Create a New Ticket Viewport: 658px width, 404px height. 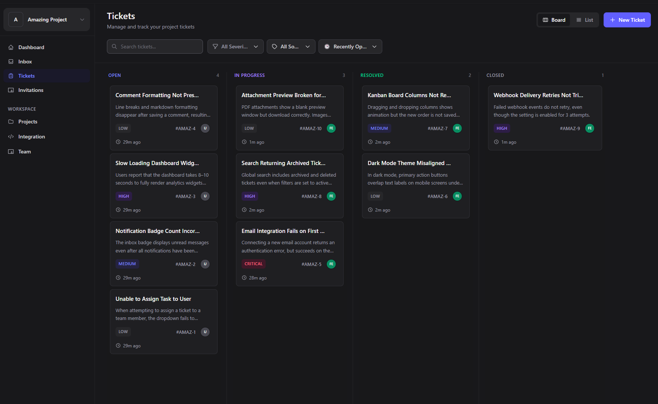[627, 20]
